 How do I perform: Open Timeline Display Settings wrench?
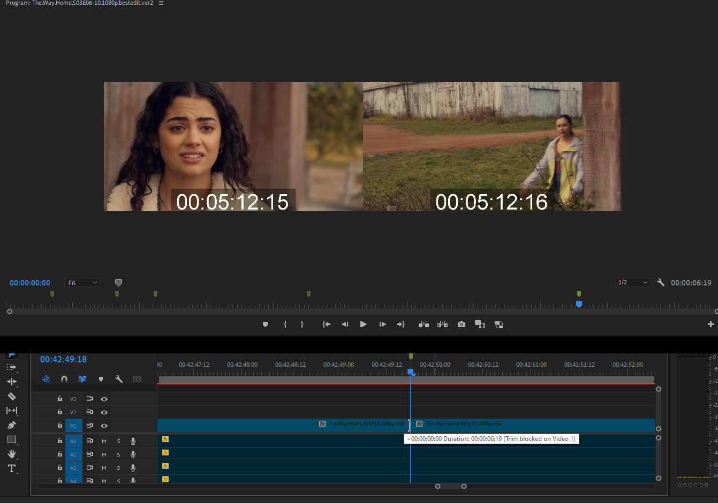(x=119, y=379)
